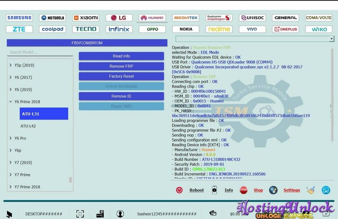Expand the Y5p (2019) model group
Image resolution: width=338 pixels, height=219 pixels.
[11, 65]
